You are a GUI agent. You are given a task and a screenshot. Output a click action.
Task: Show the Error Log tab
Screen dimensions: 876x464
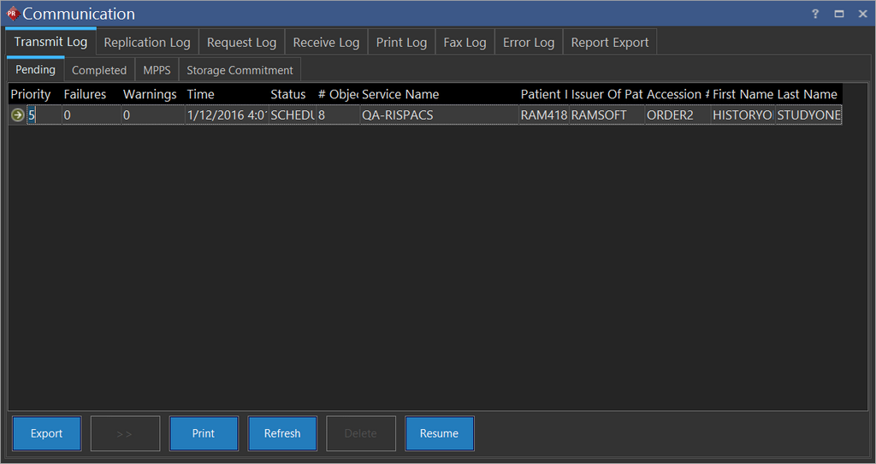click(529, 43)
